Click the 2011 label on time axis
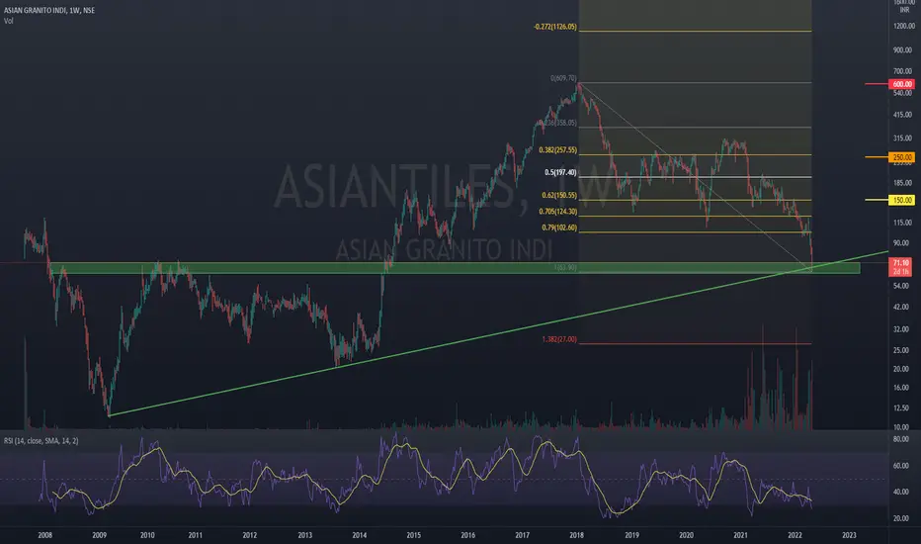The width and height of the screenshot is (921, 544). 195,535
